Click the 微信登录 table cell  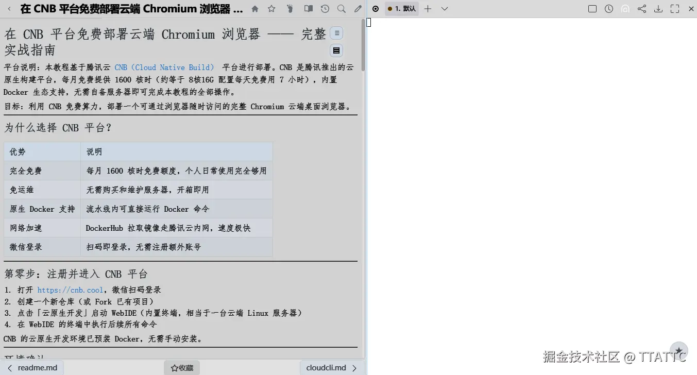pyautogui.click(x=42, y=247)
